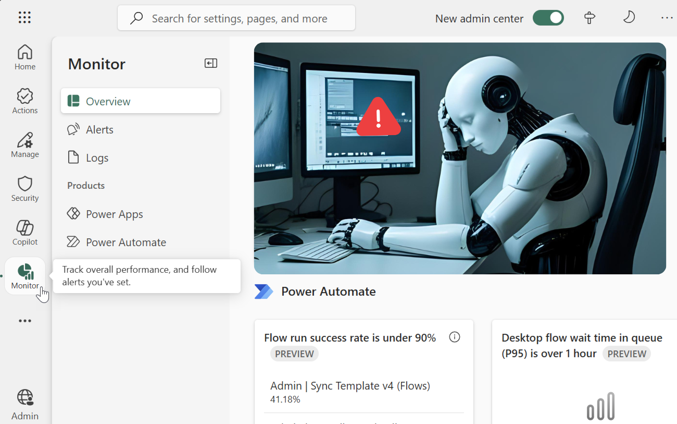Click the Flow run success rate title
The width and height of the screenshot is (677, 424).
[x=350, y=338]
